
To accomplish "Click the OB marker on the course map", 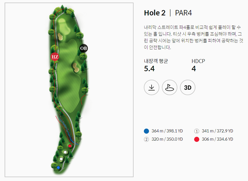I will pyautogui.click(x=83, y=48).
